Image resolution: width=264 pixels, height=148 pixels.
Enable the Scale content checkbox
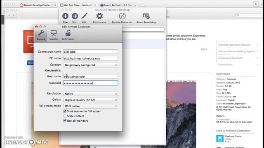65,116
